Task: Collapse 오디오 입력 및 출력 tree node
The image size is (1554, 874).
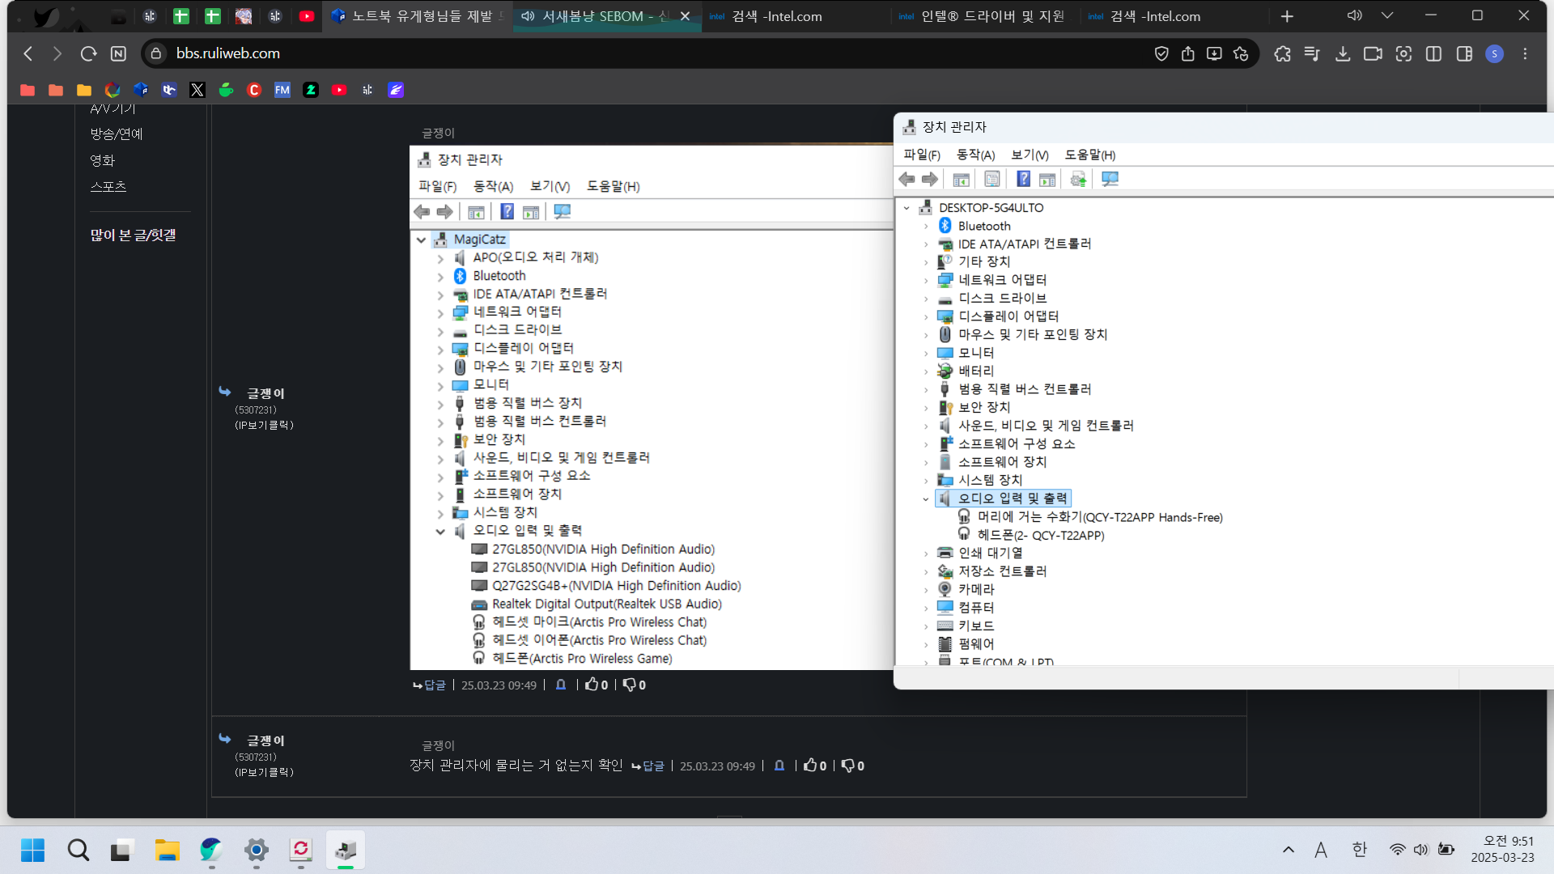Action: pyautogui.click(x=926, y=499)
